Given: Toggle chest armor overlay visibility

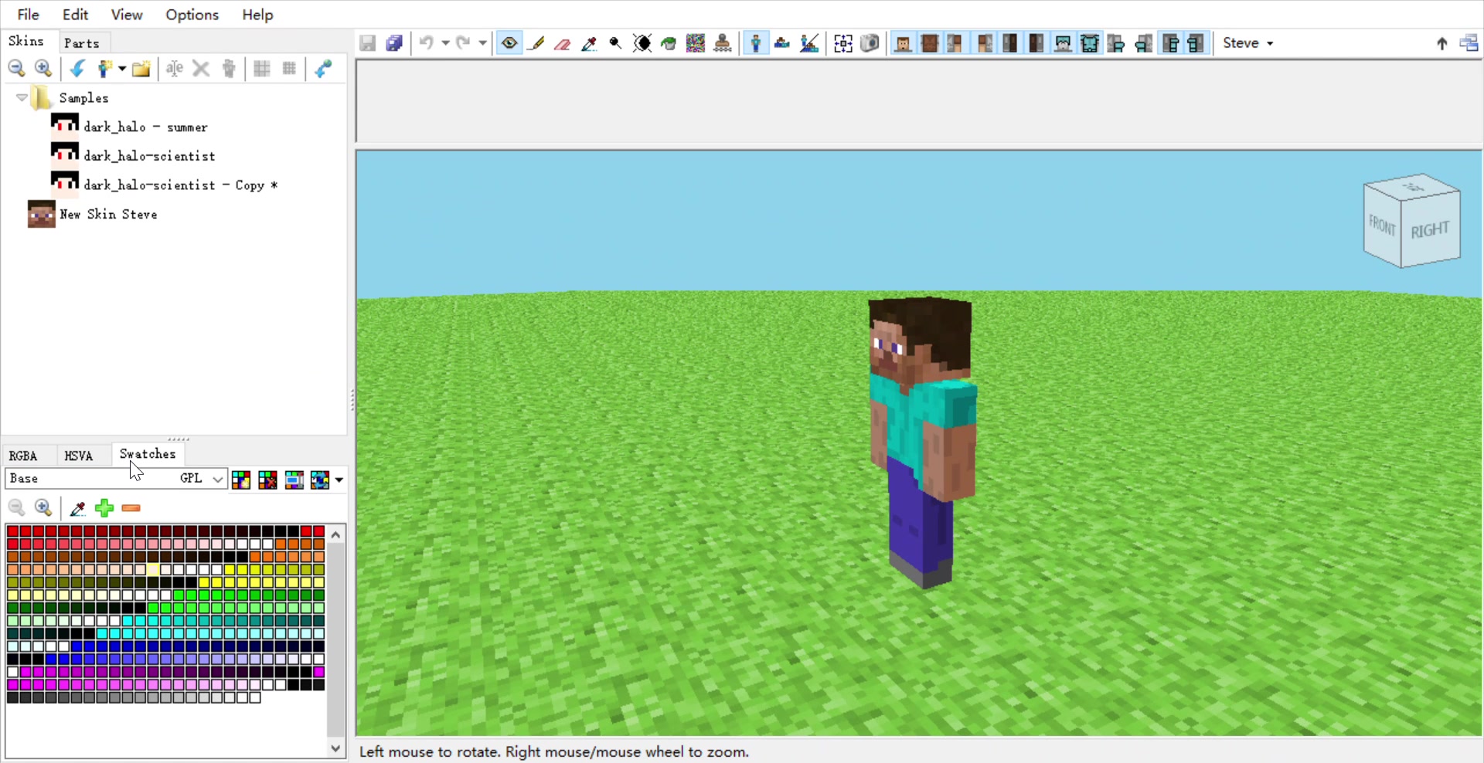Looking at the screenshot, I should [1090, 43].
